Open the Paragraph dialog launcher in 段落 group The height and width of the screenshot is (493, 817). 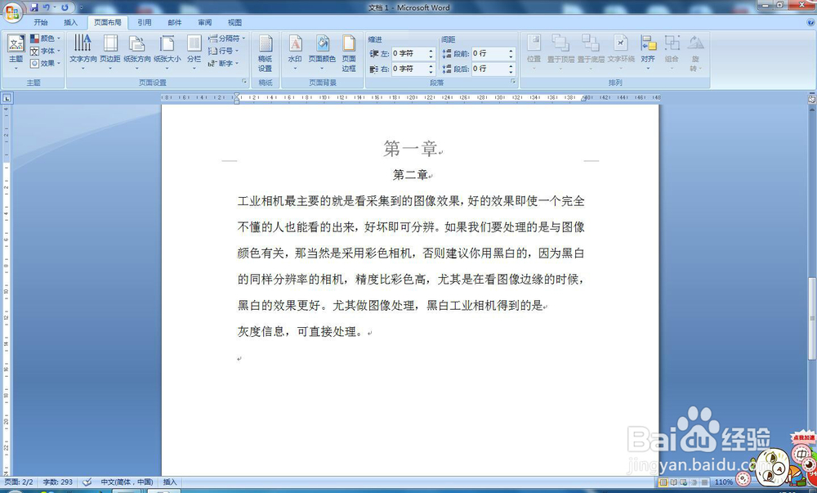pyautogui.click(x=513, y=80)
